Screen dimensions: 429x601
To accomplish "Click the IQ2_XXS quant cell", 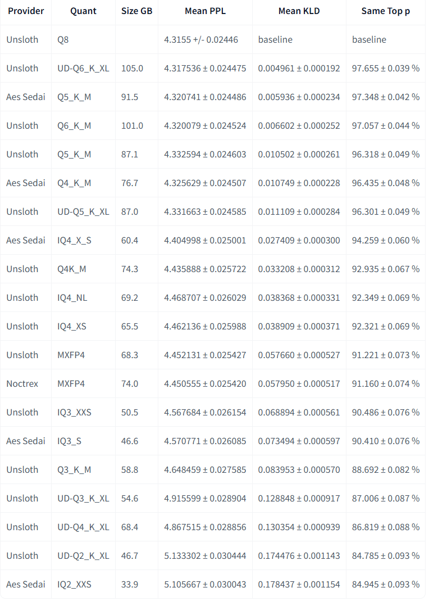I will (x=74, y=585).
